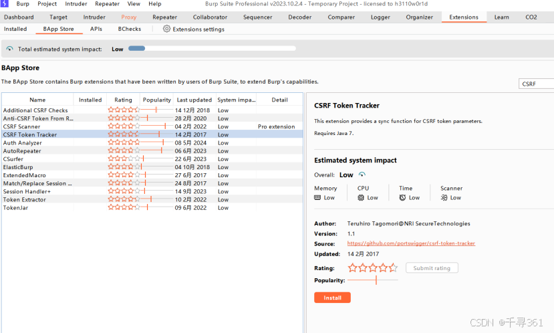This screenshot has width=554, height=333.
Task: Switch to the Logger tab
Action: 380,17
